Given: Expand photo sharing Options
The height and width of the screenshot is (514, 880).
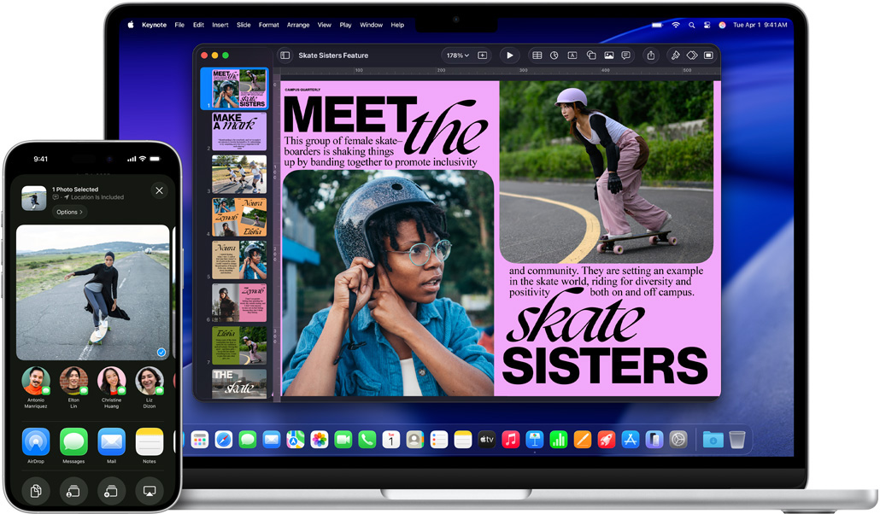Looking at the screenshot, I should pyautogui.click(x=68, y=212).
